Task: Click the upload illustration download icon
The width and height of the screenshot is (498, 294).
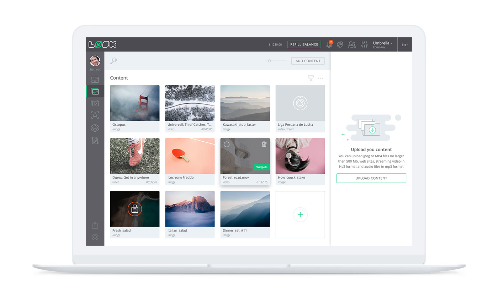Action: tap(372, 130)
